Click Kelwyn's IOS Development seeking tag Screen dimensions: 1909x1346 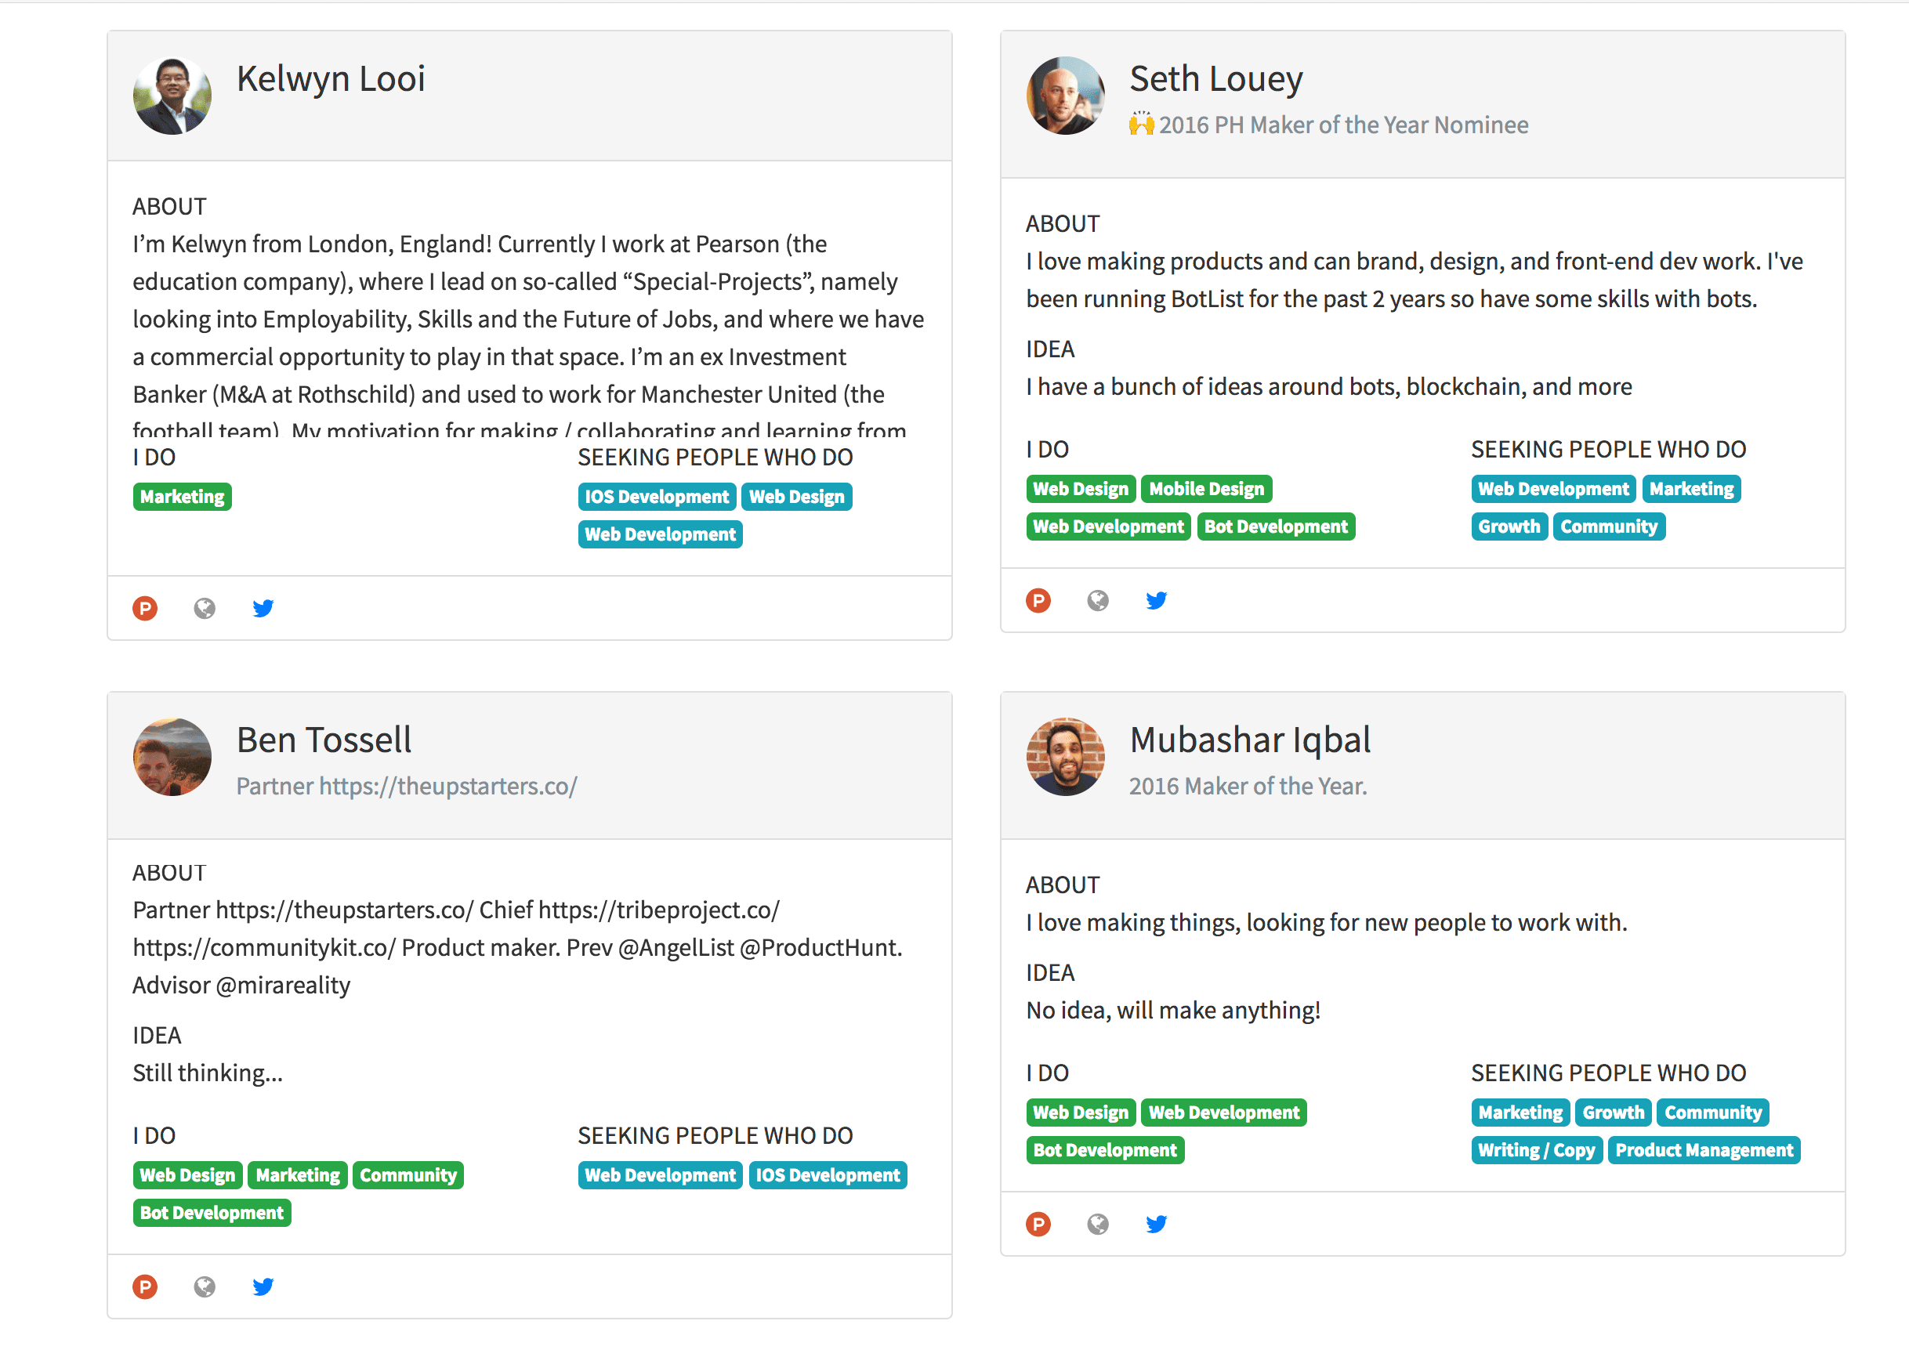click(656, 498)
